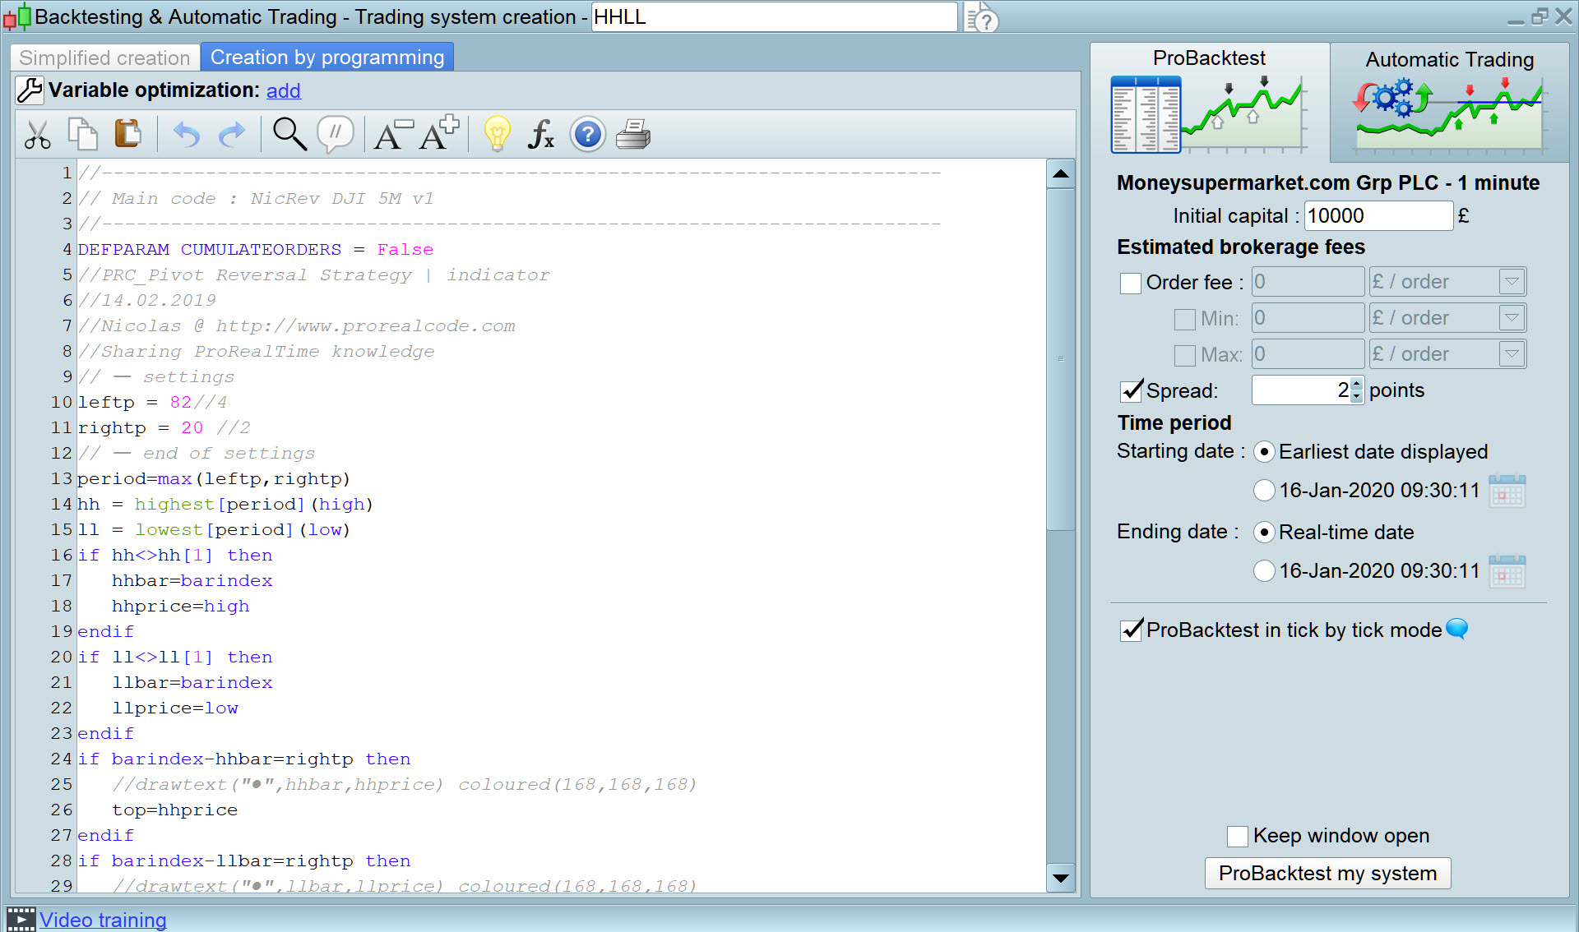Open the ending date calendar picker
The width and height of the screenshot is (1579, 932).
point(1507,571)
